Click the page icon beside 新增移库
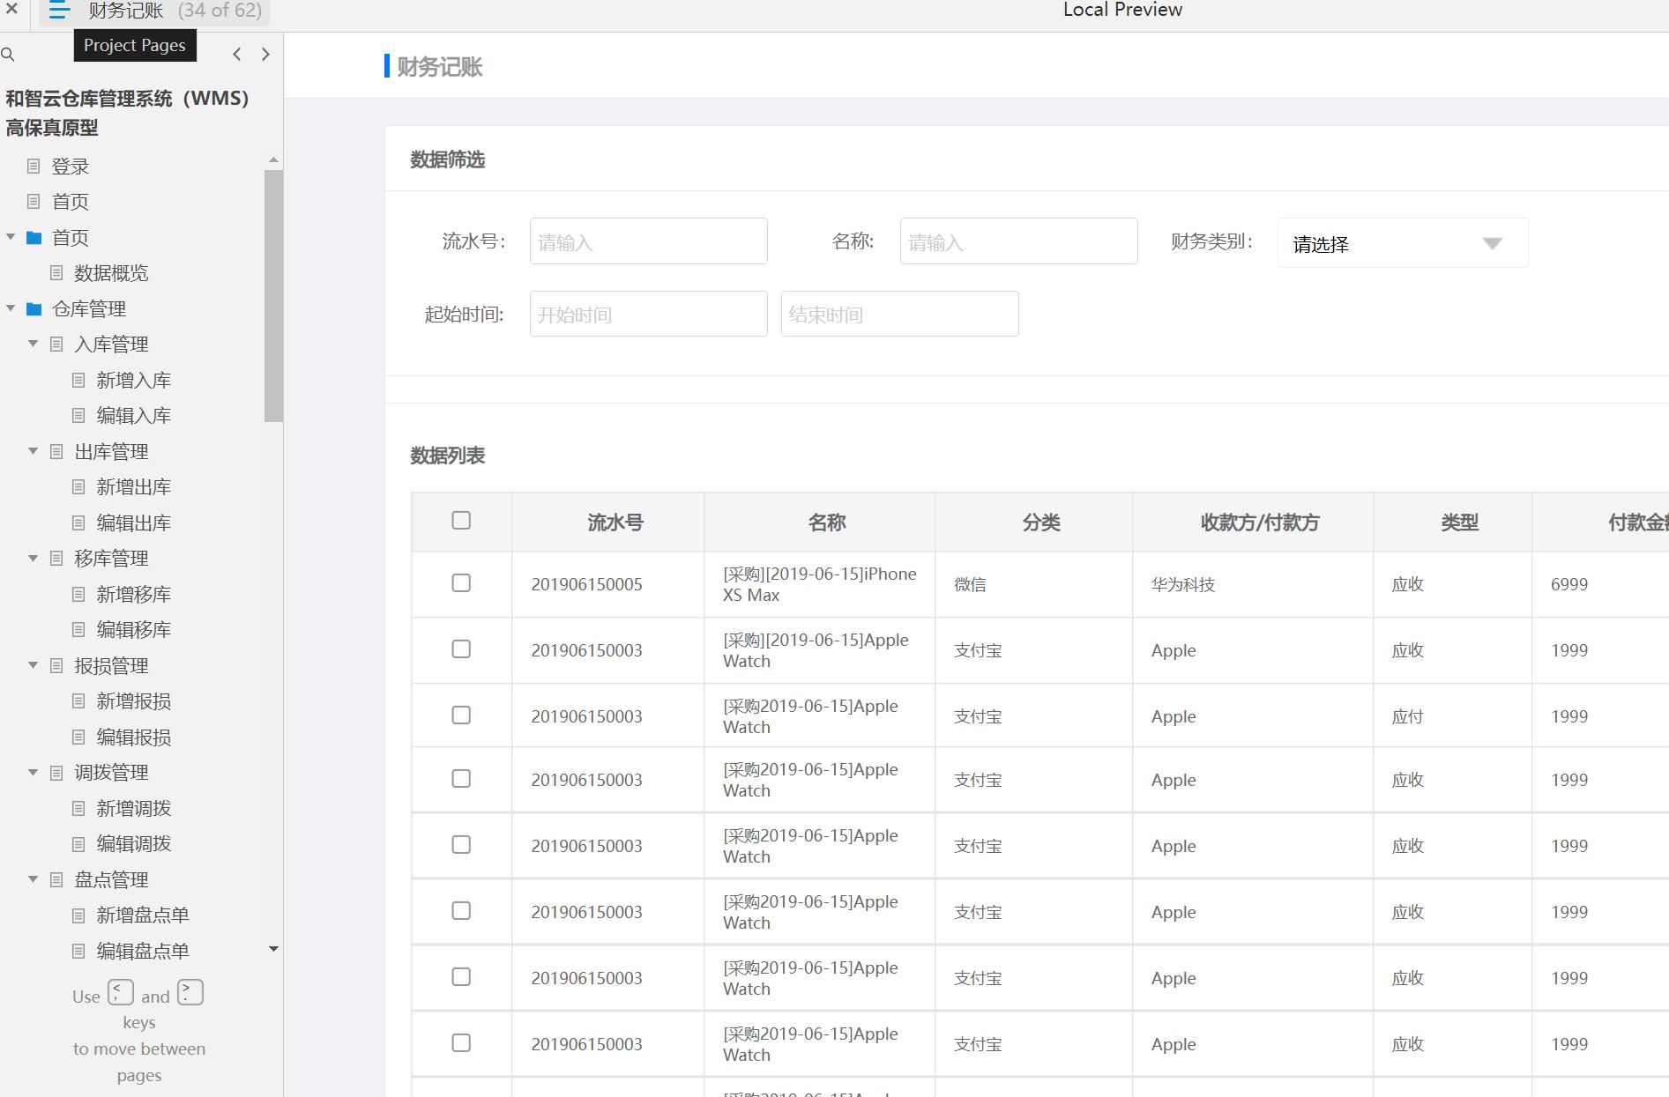This screenshot has height=1097, width=1669. [x=78, y=594]
